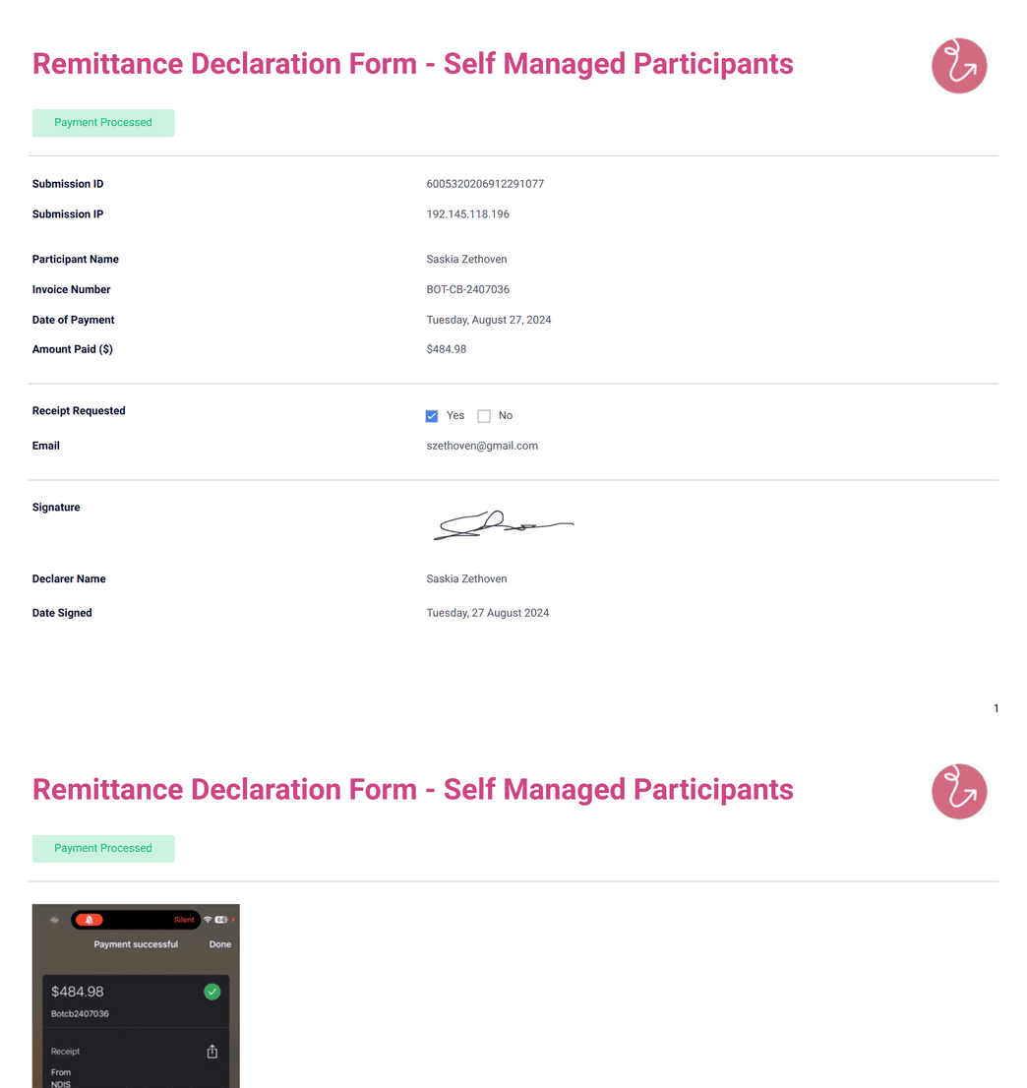The width and height of the screenshot is (1027, 1088).
Task: Open the payment receipt screenshot thumbnail
Action: [136, 996]
